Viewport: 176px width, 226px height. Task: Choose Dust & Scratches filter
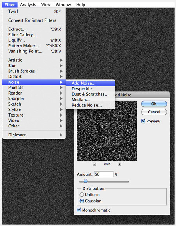(90, 94)
